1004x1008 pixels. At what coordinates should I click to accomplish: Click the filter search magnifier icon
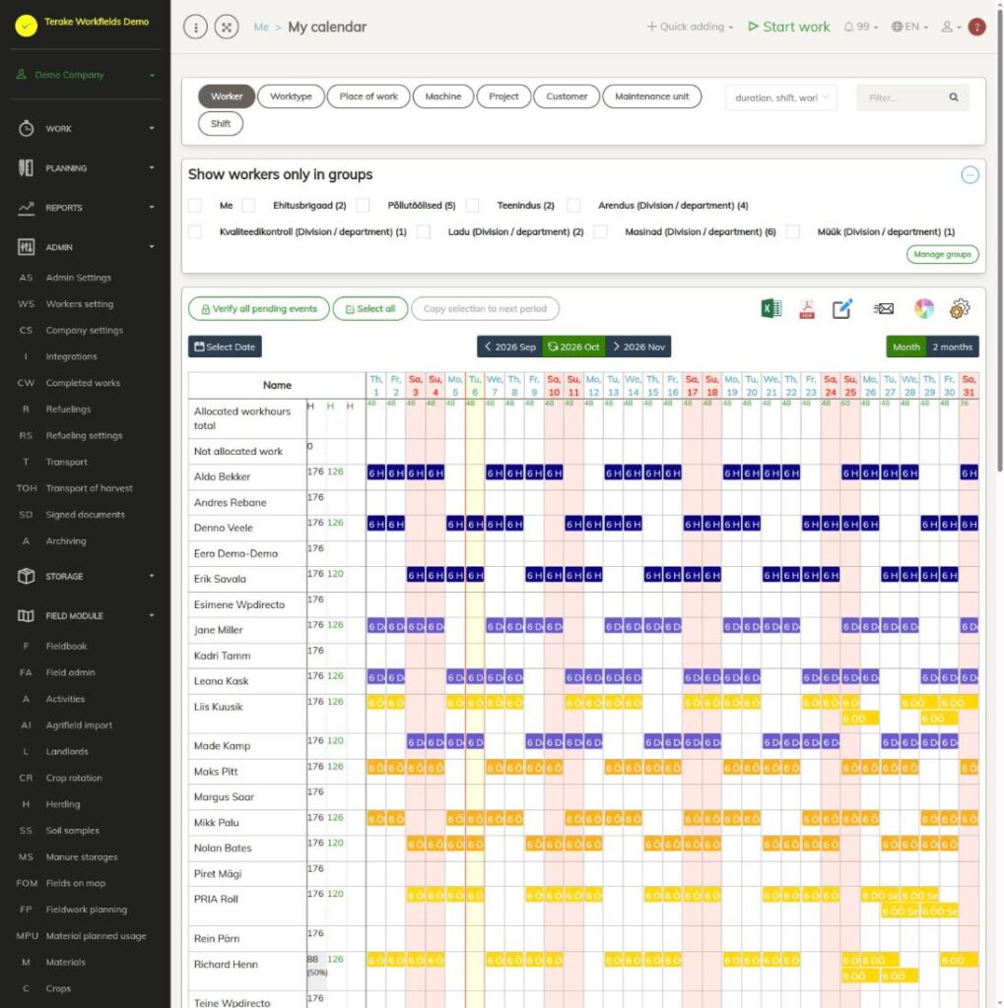954,97
